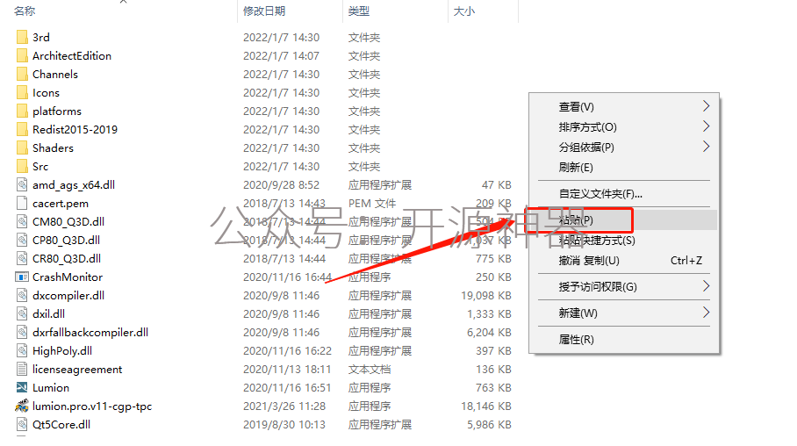Screen dimensions: 797x446
Task: Select the dxil.dll file icon
Action: [22, 313]
